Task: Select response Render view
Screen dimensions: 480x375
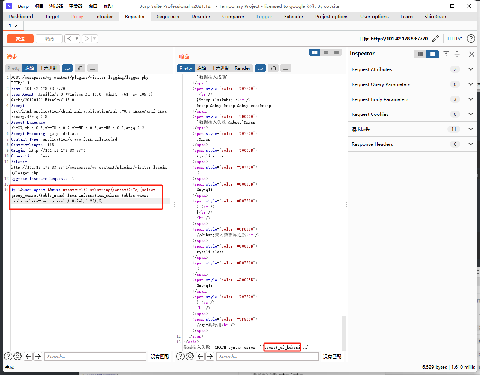Action: 243,68
